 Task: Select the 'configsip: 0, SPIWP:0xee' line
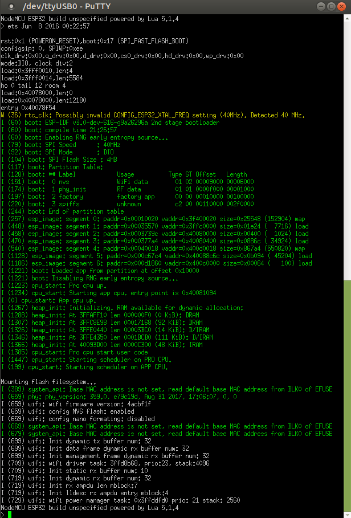tap(42, 48)
